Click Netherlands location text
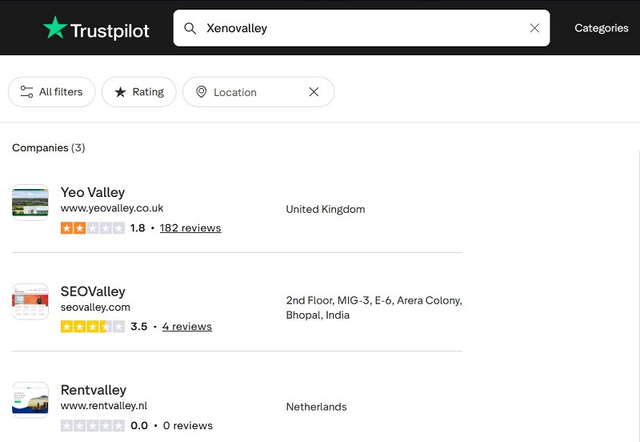 (316, 407)
